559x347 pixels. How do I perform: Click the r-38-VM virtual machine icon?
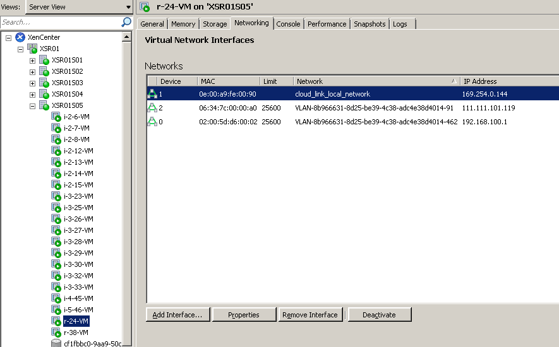click(x=56, y=332)
